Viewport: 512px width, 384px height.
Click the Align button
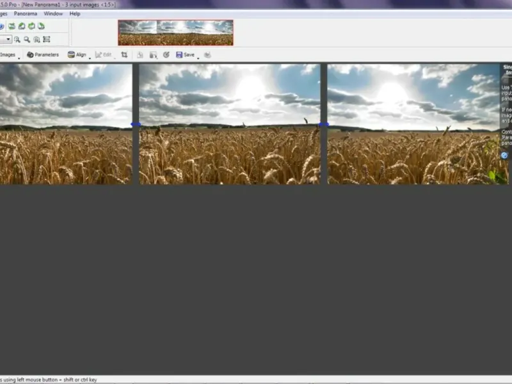coord(77,55)
